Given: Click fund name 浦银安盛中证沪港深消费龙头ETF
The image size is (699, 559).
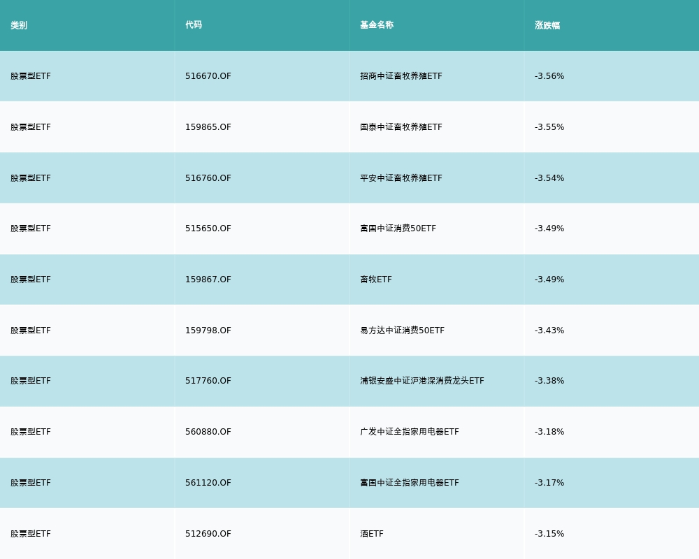Looking at the screenshot, I should 422,381.
